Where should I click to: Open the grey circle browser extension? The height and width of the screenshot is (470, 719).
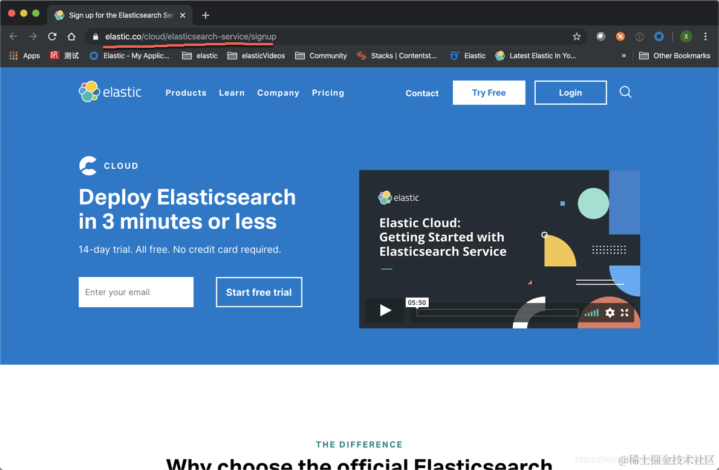coord(600,36)
